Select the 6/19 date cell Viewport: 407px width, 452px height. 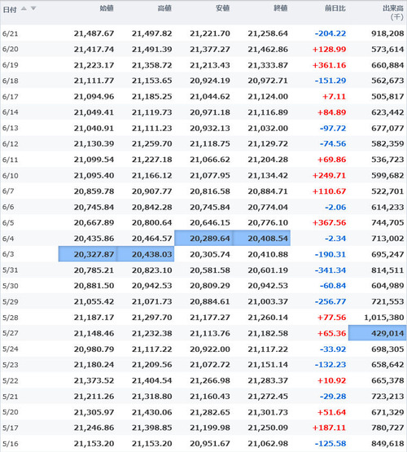click(10, 65)
